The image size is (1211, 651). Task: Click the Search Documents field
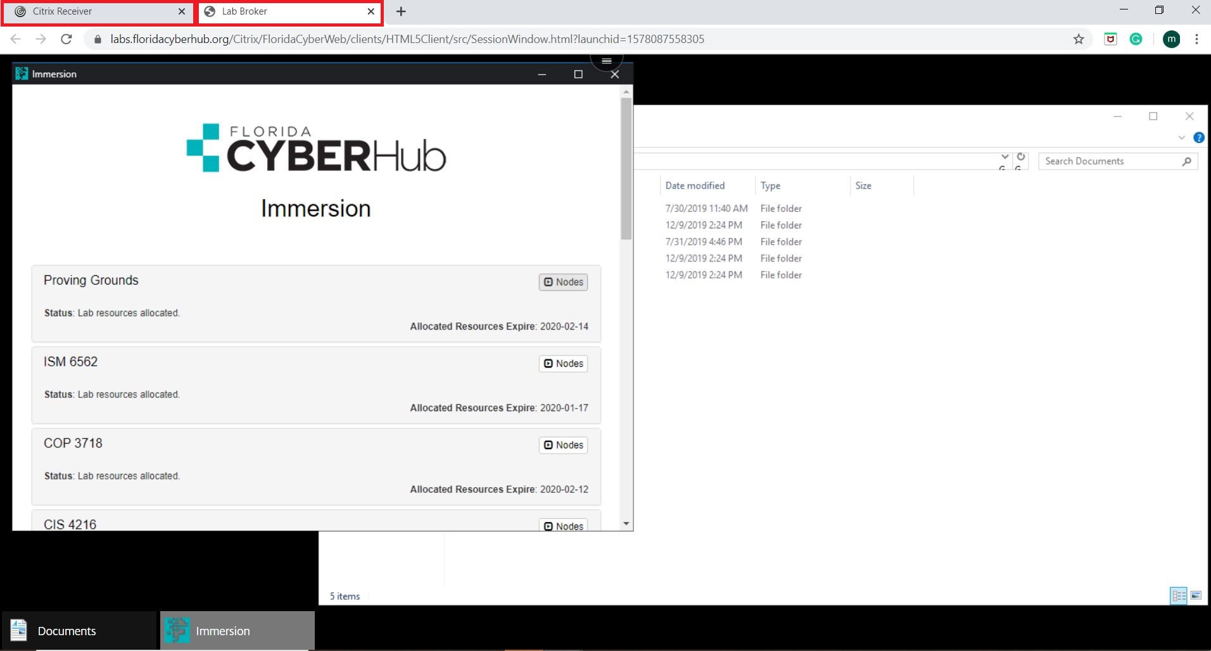coord(1117,161)
